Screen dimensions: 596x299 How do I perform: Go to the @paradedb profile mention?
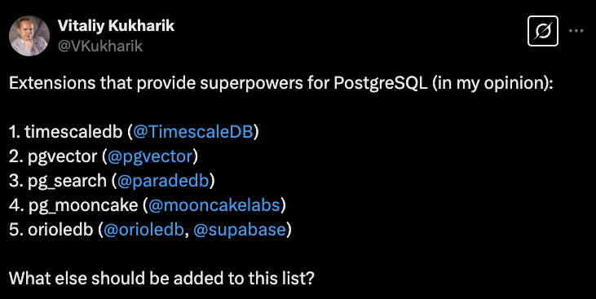pyautogui.click(x=163, y=181)
